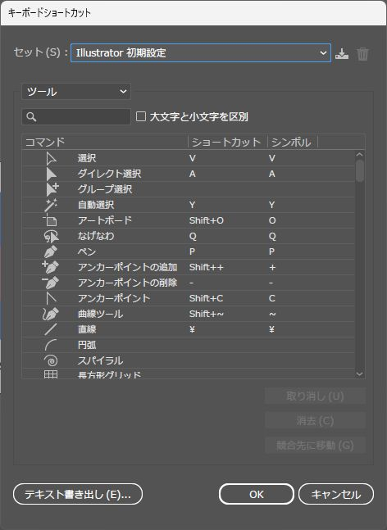The width and height of the screenshot is (387, 530).
Task: Select the アンカーポイントの削除 command label
Action: tap(128, 283)
